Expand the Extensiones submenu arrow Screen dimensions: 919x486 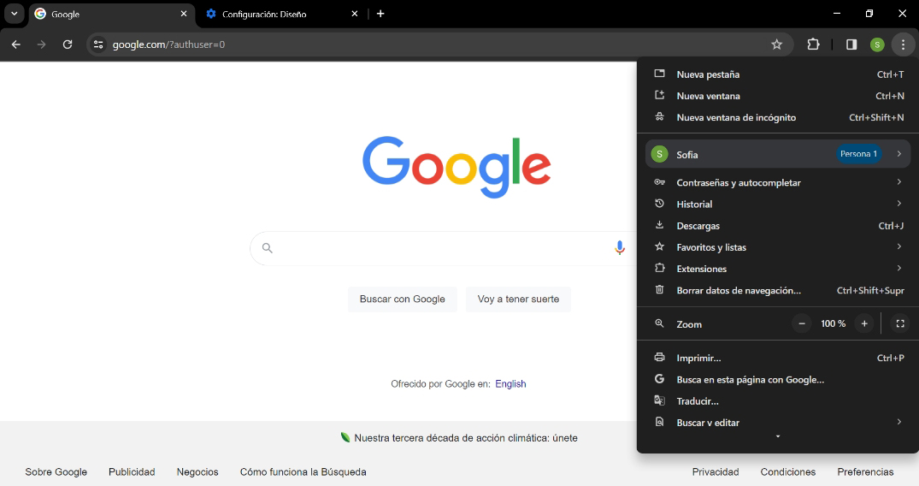[x=899, y=268]
